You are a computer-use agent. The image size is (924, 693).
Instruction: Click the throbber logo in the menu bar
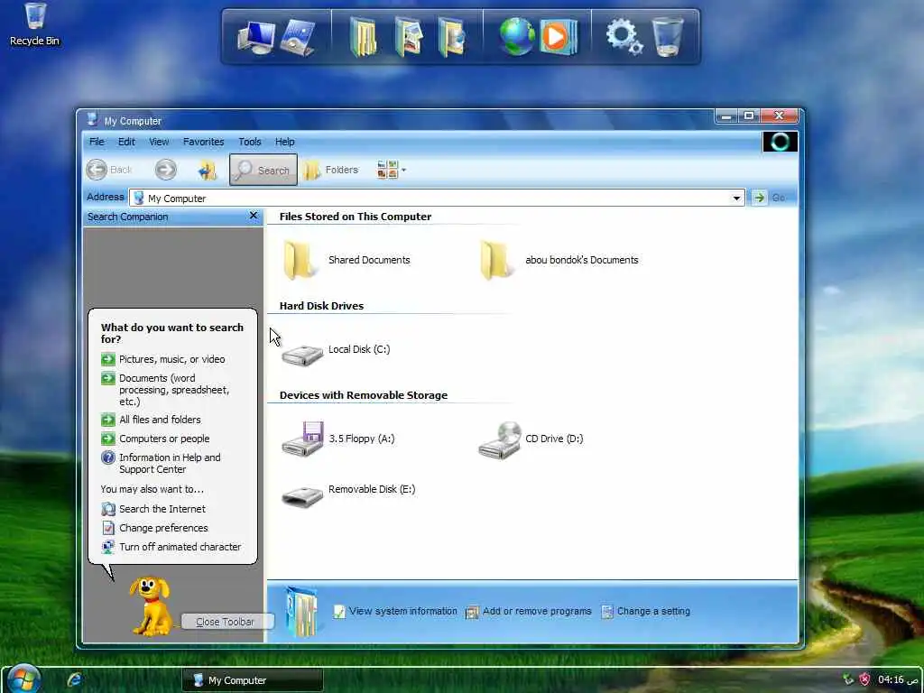pyautogui.click(x=780, y=142)
